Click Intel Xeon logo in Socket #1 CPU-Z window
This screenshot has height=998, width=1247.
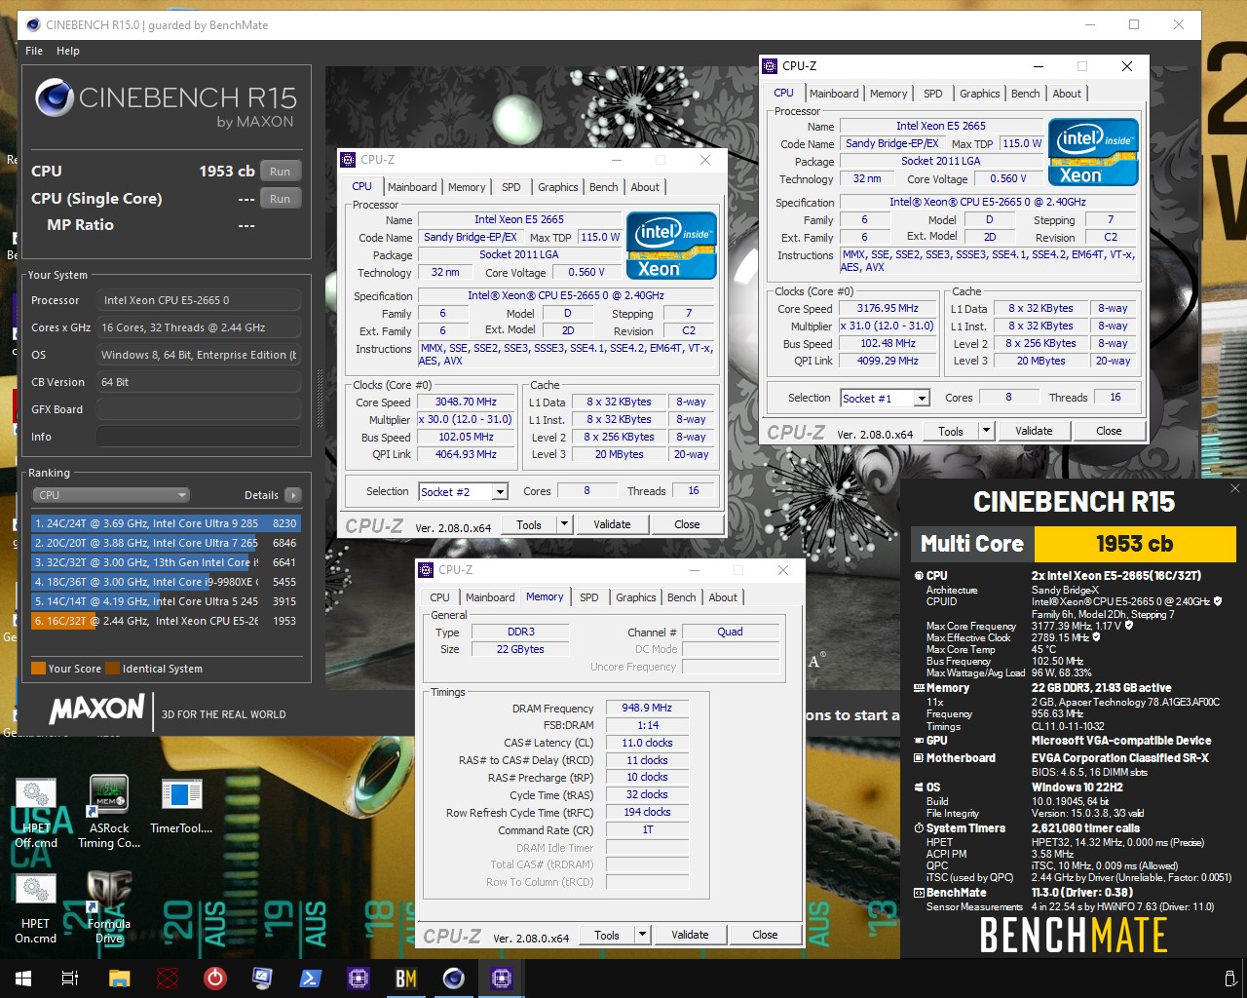point(1093,151)
